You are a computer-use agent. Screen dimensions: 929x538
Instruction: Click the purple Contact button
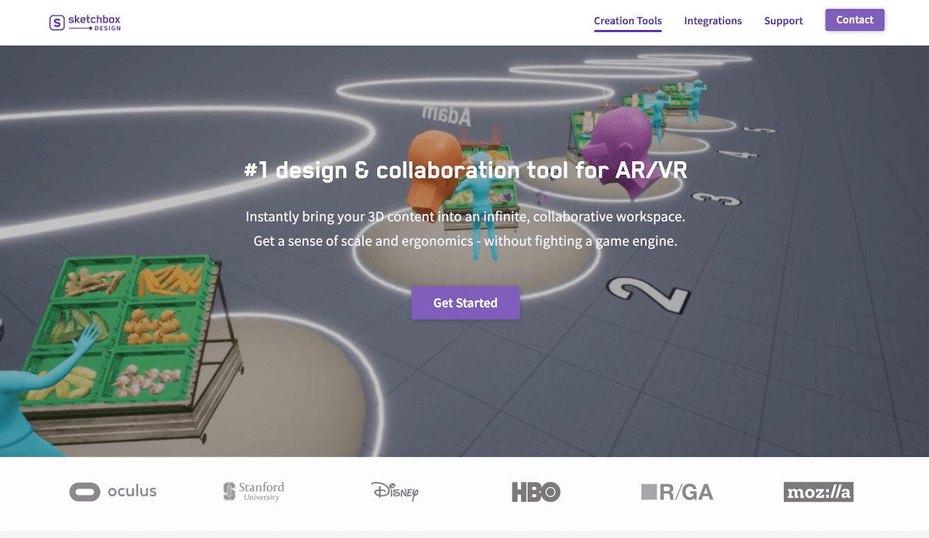(x=855, y=20)
